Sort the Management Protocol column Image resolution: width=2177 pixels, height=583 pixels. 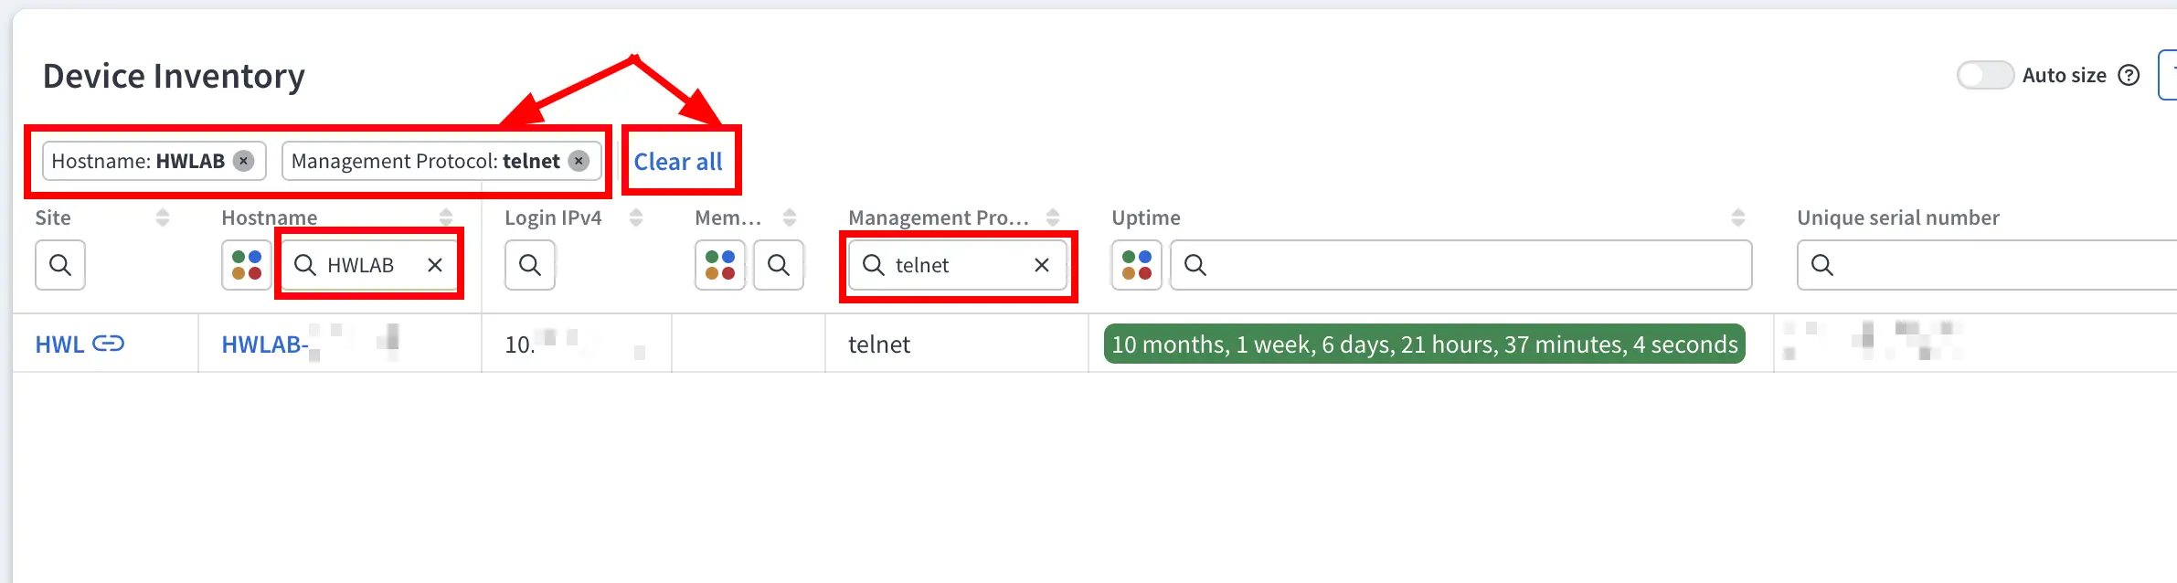click(x=1052, y=217)
